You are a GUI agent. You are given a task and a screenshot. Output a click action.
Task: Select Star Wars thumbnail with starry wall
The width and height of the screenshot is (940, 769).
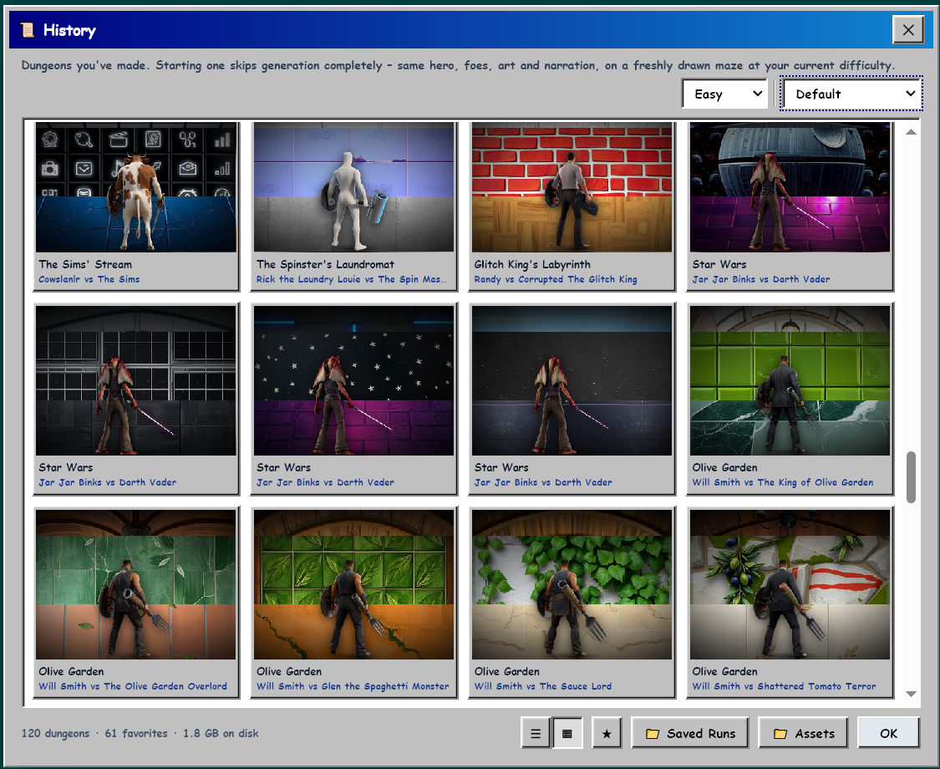tap(353, 380)
